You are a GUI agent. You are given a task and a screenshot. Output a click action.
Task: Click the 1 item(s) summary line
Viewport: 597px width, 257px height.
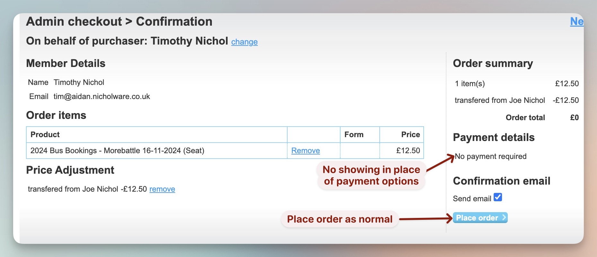(470, 84)
